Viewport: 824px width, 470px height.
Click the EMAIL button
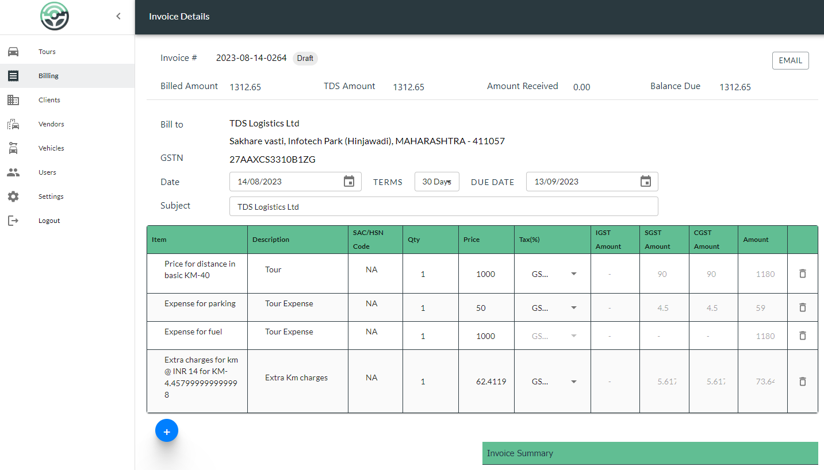pos(790,60)
